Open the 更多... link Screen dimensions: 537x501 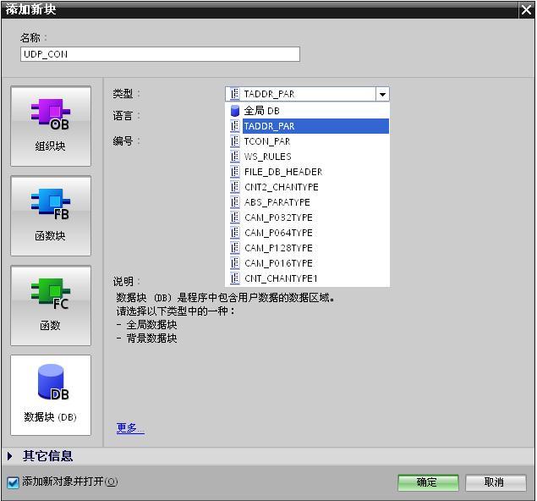130,427
